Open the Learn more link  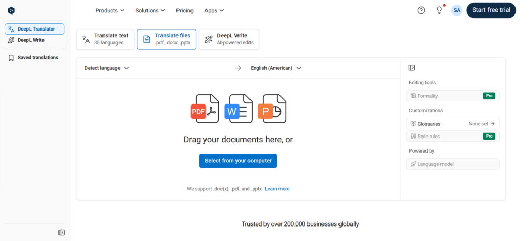pos(277,189)
